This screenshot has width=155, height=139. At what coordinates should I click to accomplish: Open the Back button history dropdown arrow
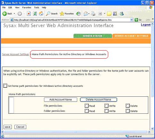point(14,14)
